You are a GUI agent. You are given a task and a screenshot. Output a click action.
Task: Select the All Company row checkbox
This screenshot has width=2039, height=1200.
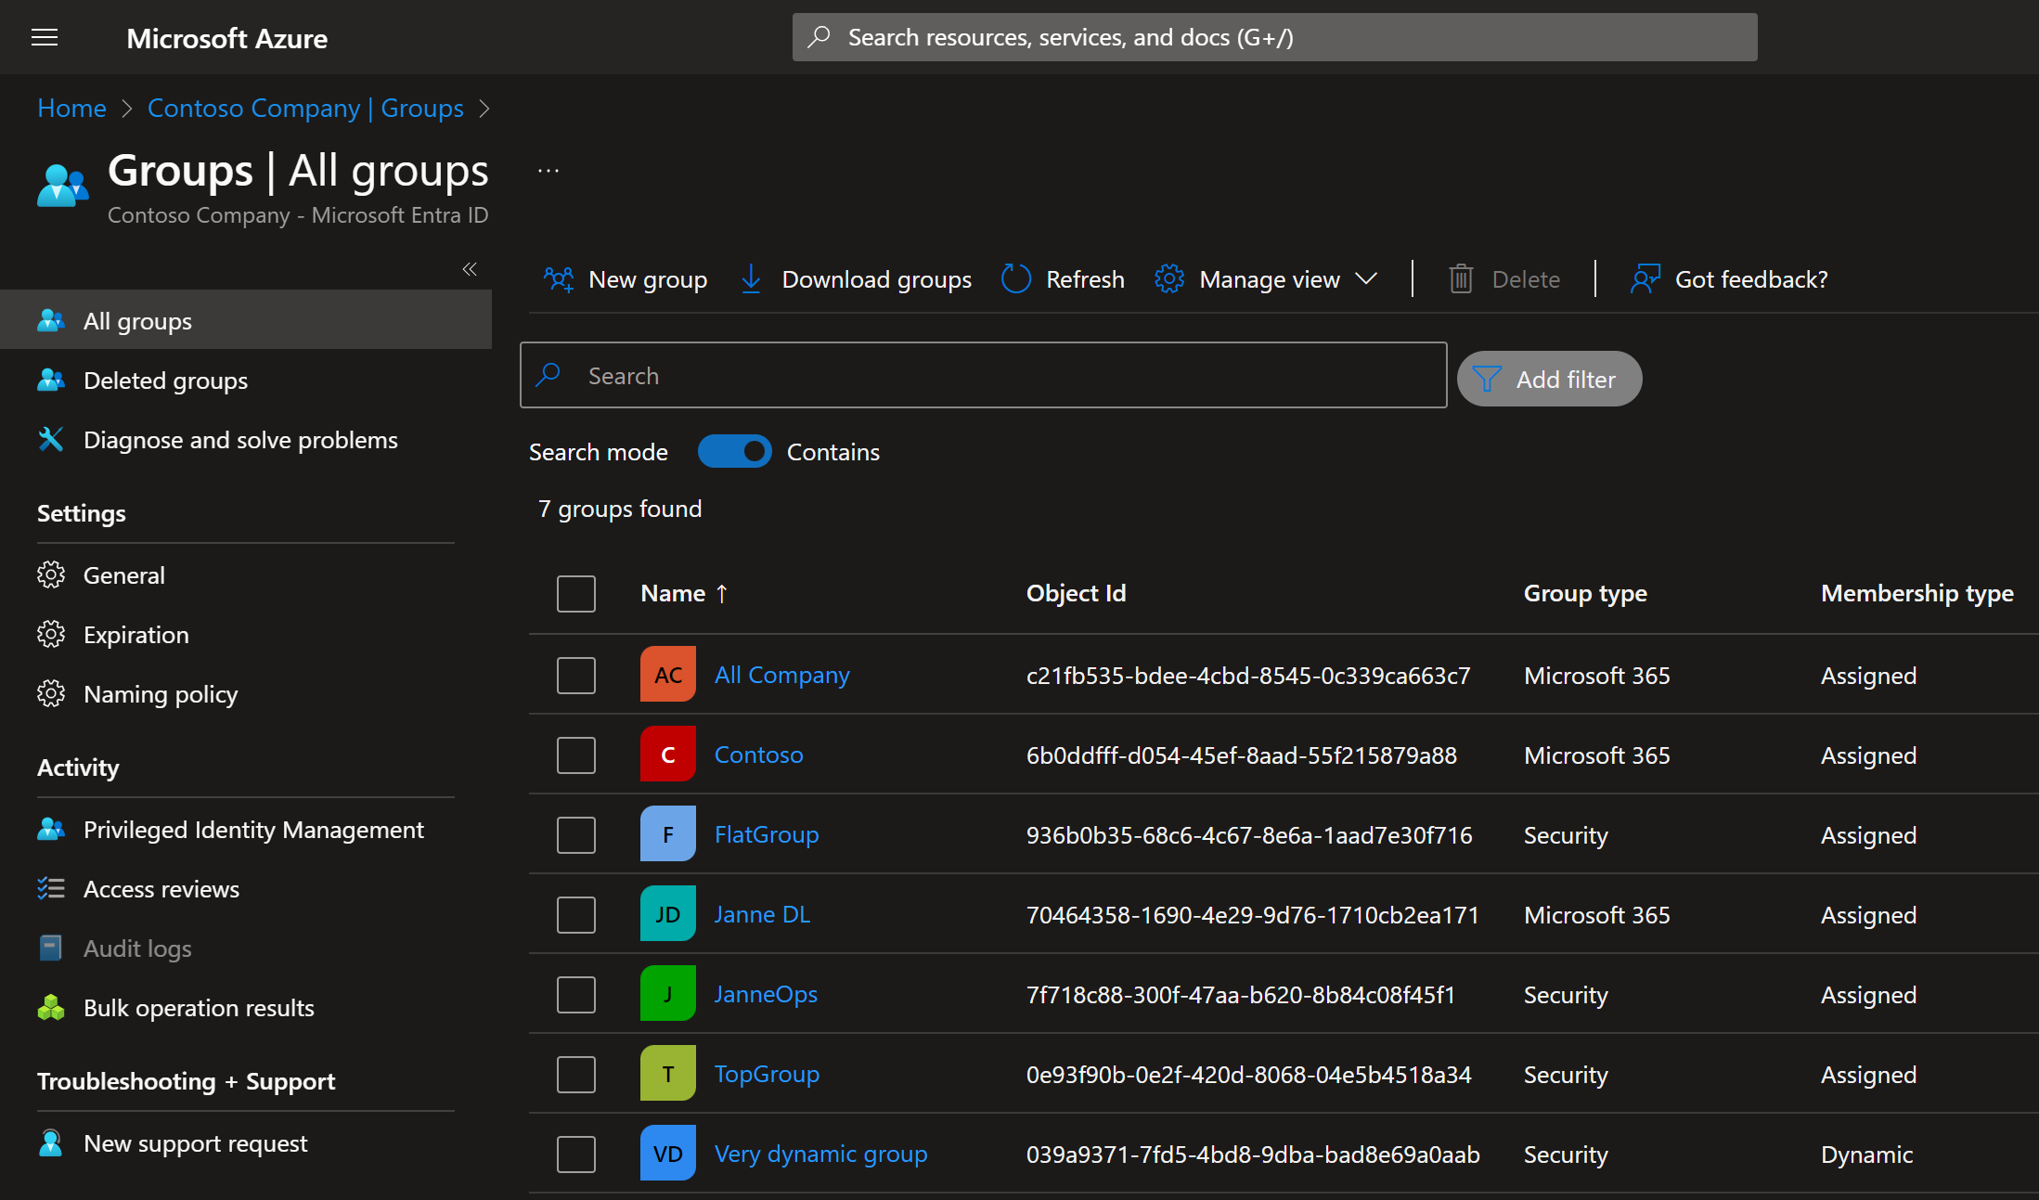click(x=576, y=676)
